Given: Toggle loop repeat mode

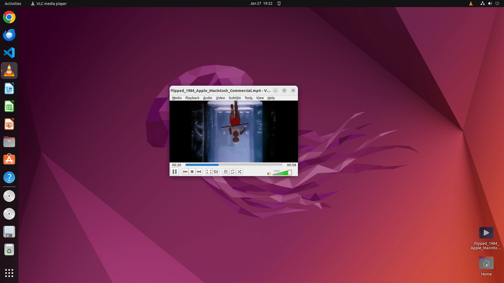Looking at the screenshot, I should tap(233, 172).
